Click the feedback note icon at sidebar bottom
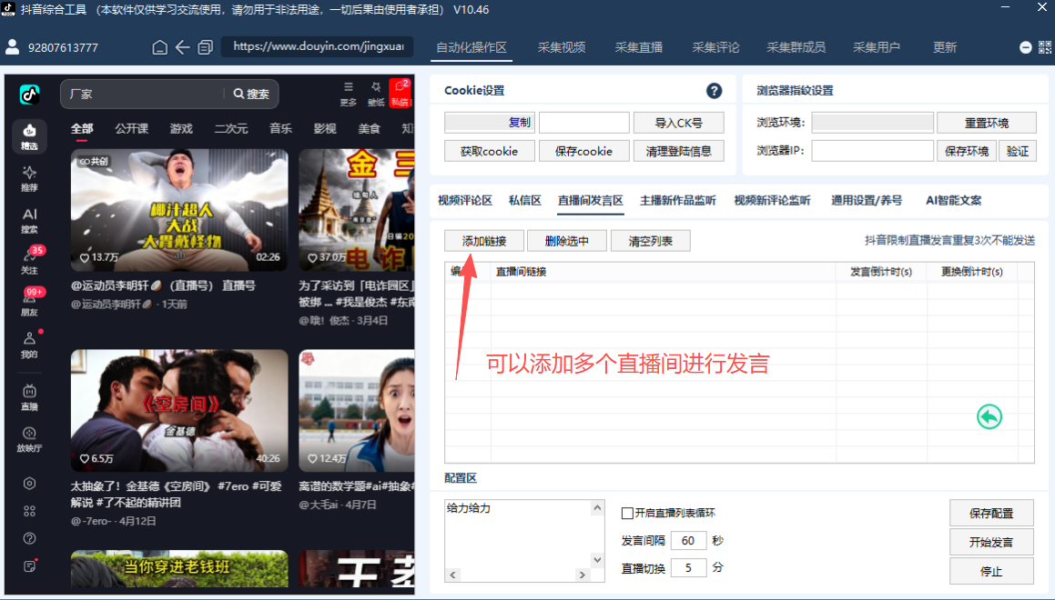 (x=29, y=565)
